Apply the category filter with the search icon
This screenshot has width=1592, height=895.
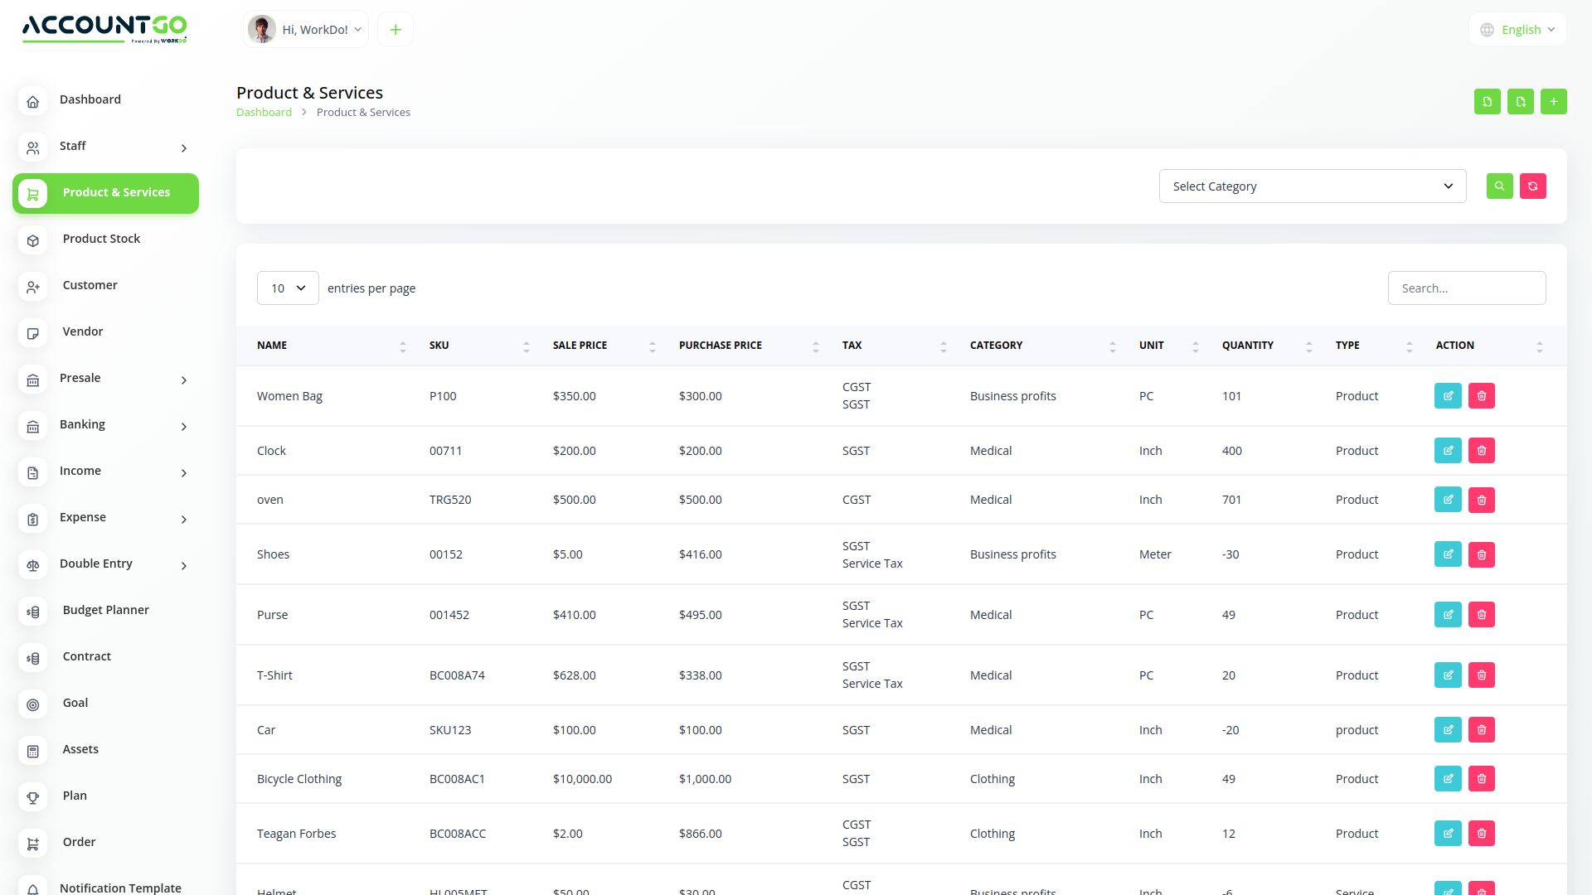pos(1499,186)
